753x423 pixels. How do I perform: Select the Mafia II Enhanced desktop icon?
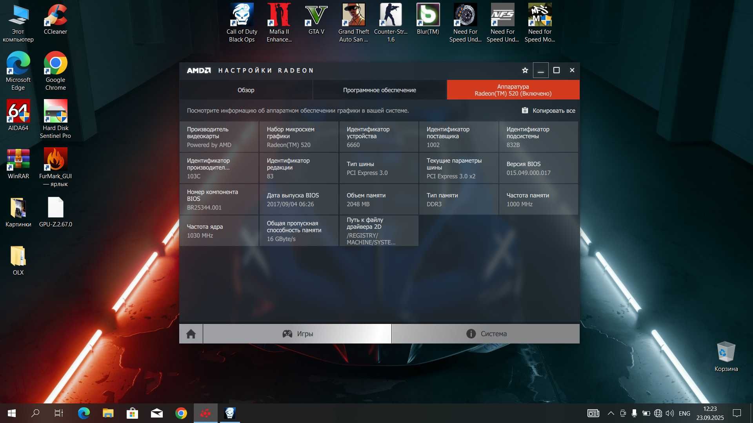279,23
